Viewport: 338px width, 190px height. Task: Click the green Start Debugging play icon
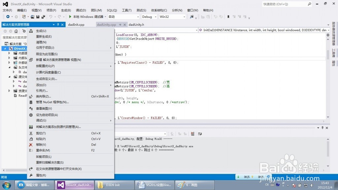click(70, 17)
